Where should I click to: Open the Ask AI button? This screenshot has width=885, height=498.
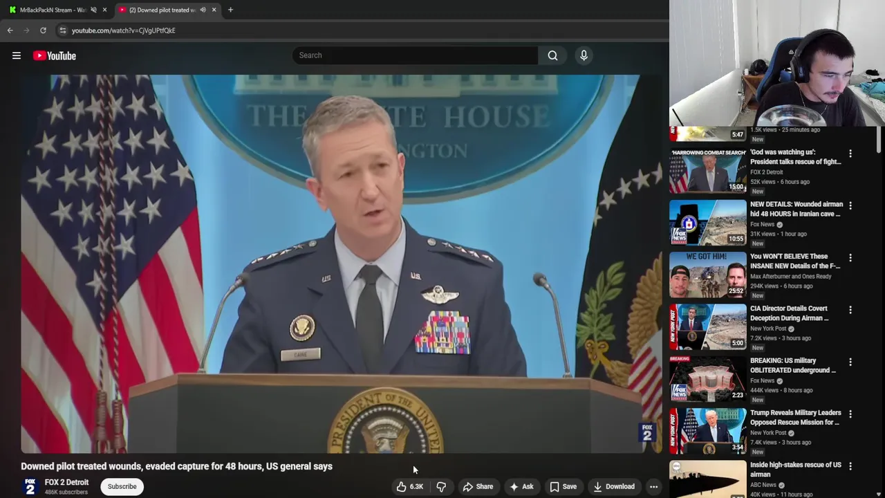tap(521, 487)
